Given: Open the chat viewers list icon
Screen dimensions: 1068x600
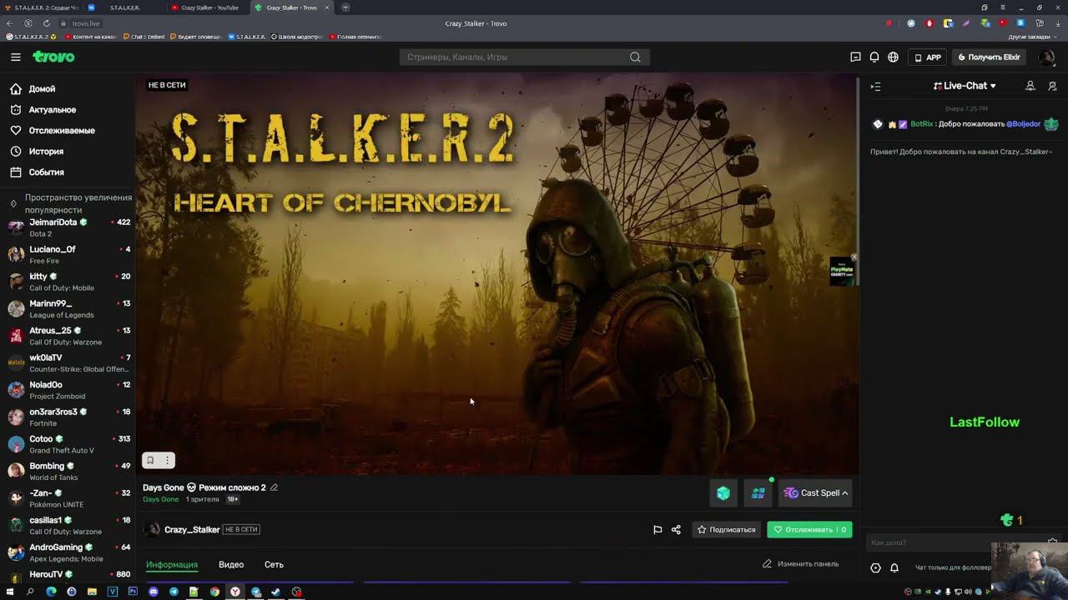Looking at the screenshot, I should pos(1030,86).
